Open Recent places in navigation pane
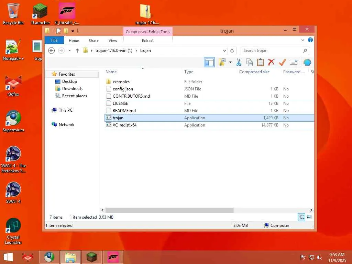This screenshot has height=264, width=352. tap(74, 96)
